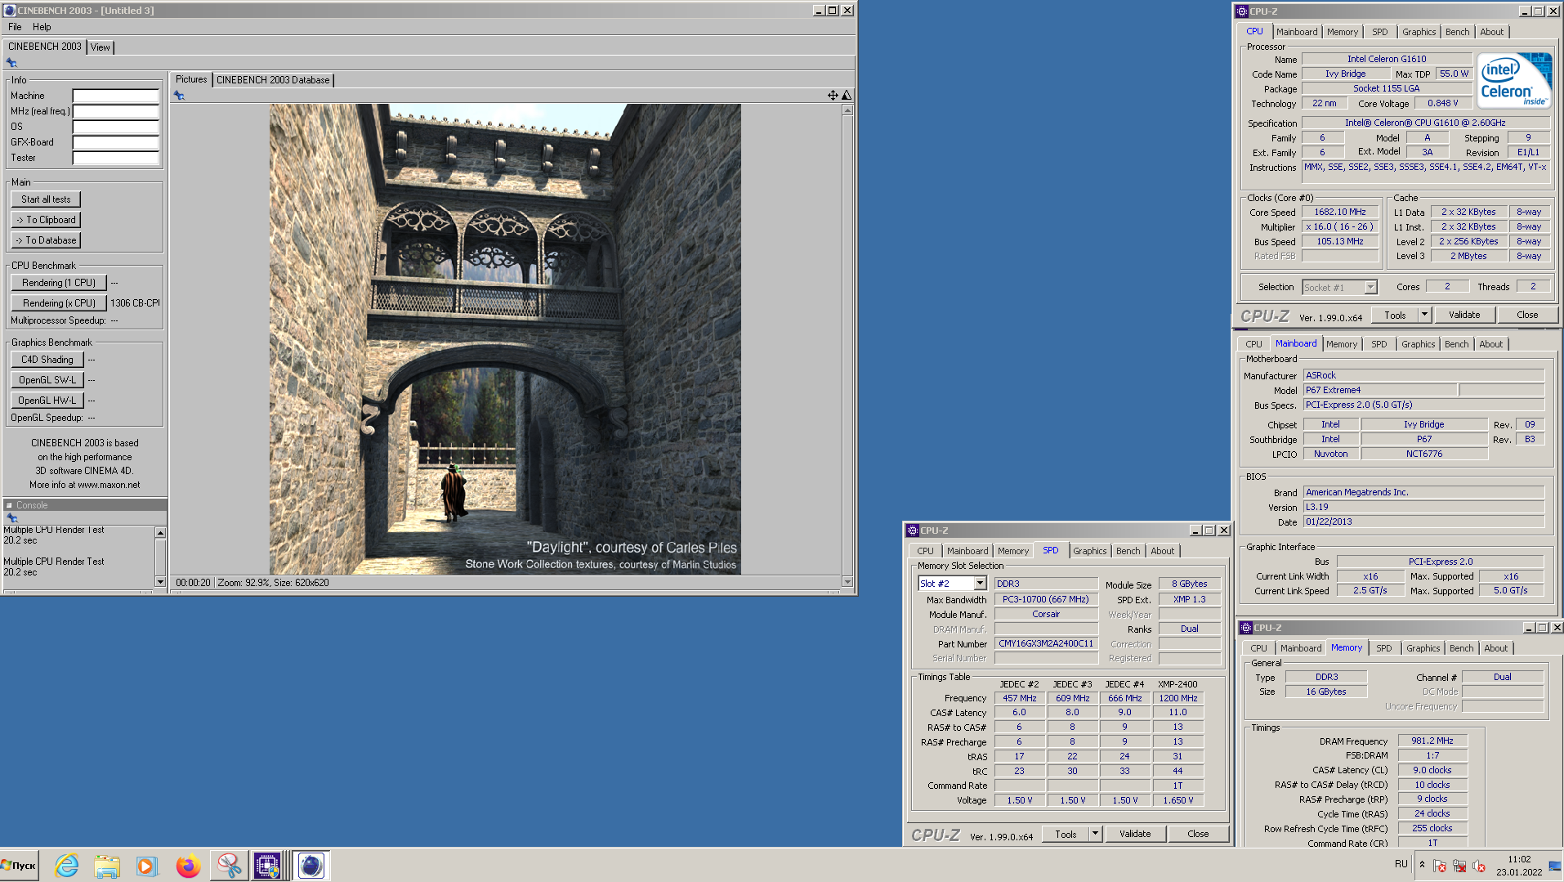Click the network tray icon

(1459, 866)
